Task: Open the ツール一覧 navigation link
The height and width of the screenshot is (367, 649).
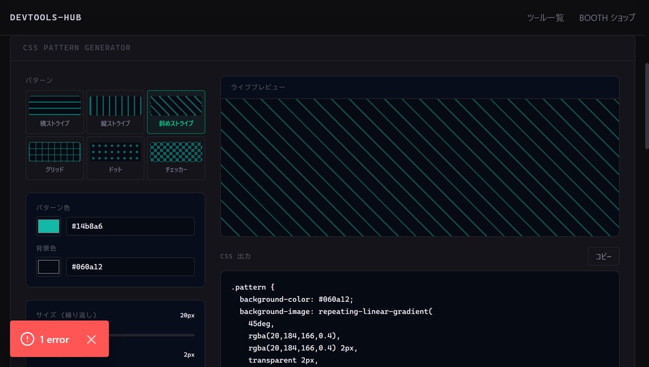Action: [546, 18]
